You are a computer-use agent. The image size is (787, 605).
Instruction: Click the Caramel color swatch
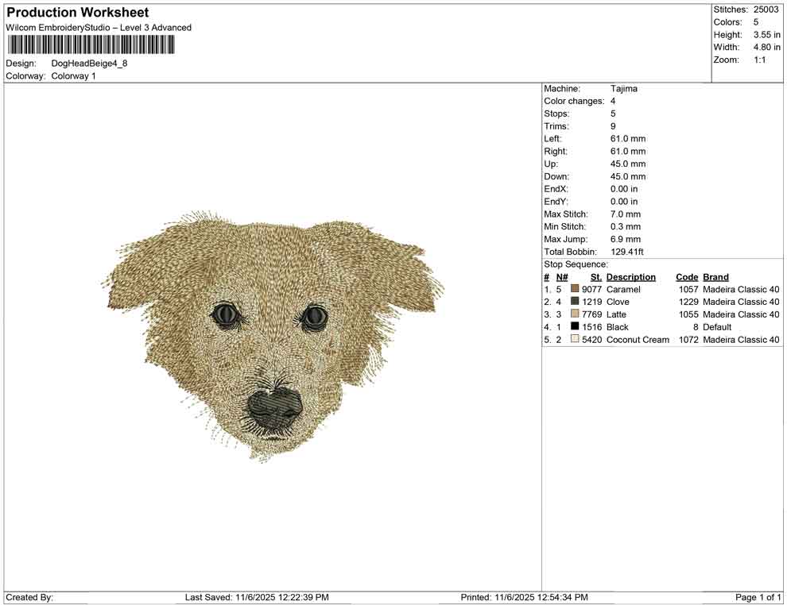pyautogui.click(x=575, y=289)
